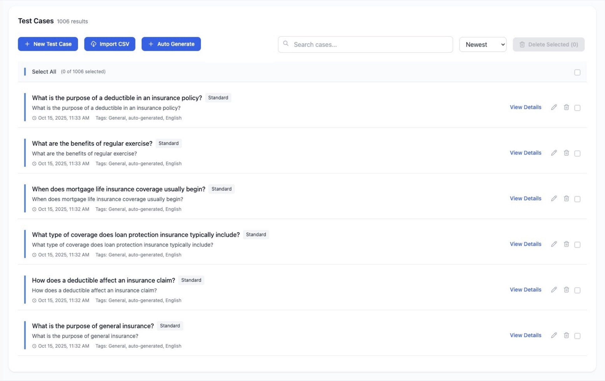This screenshot has height=381, width=605.
Task: Click edit pencil for deductible purpose case
Action: (554, 107)
